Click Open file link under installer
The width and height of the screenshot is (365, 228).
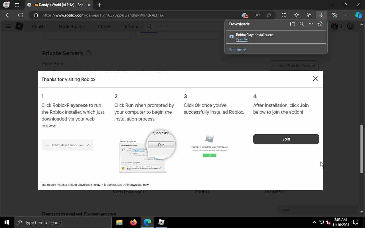coord(242,39)
